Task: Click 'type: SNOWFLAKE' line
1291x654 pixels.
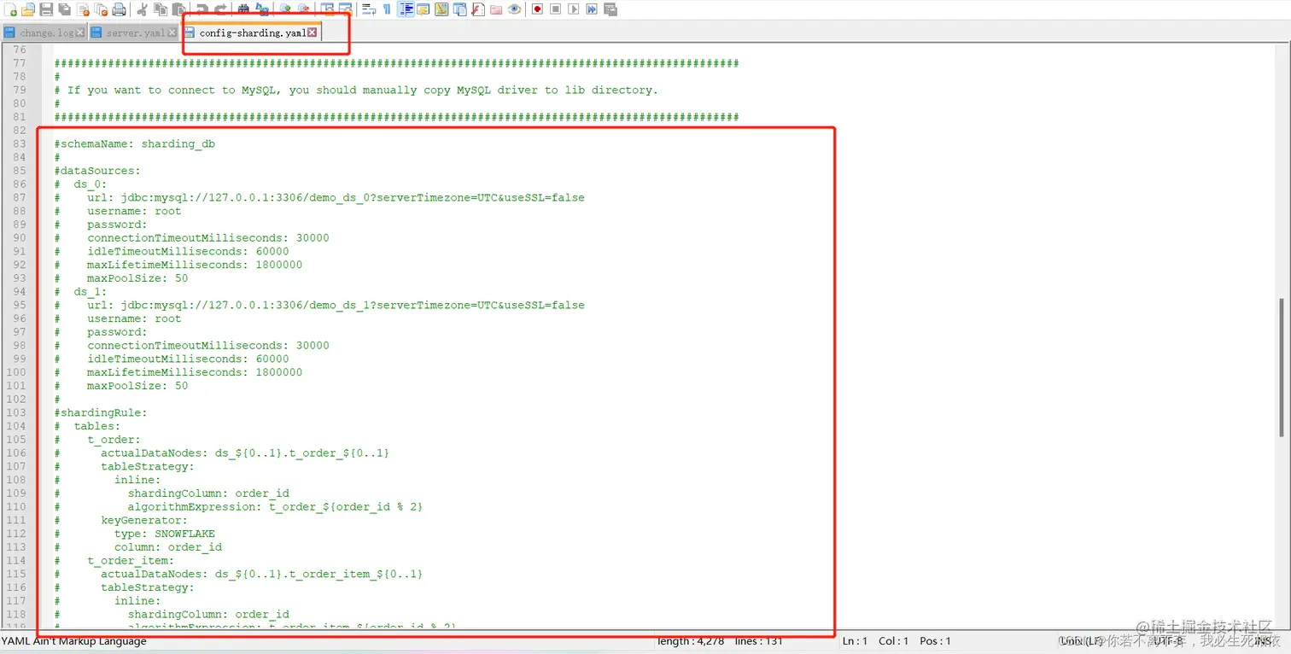Action: coord(135,534)
